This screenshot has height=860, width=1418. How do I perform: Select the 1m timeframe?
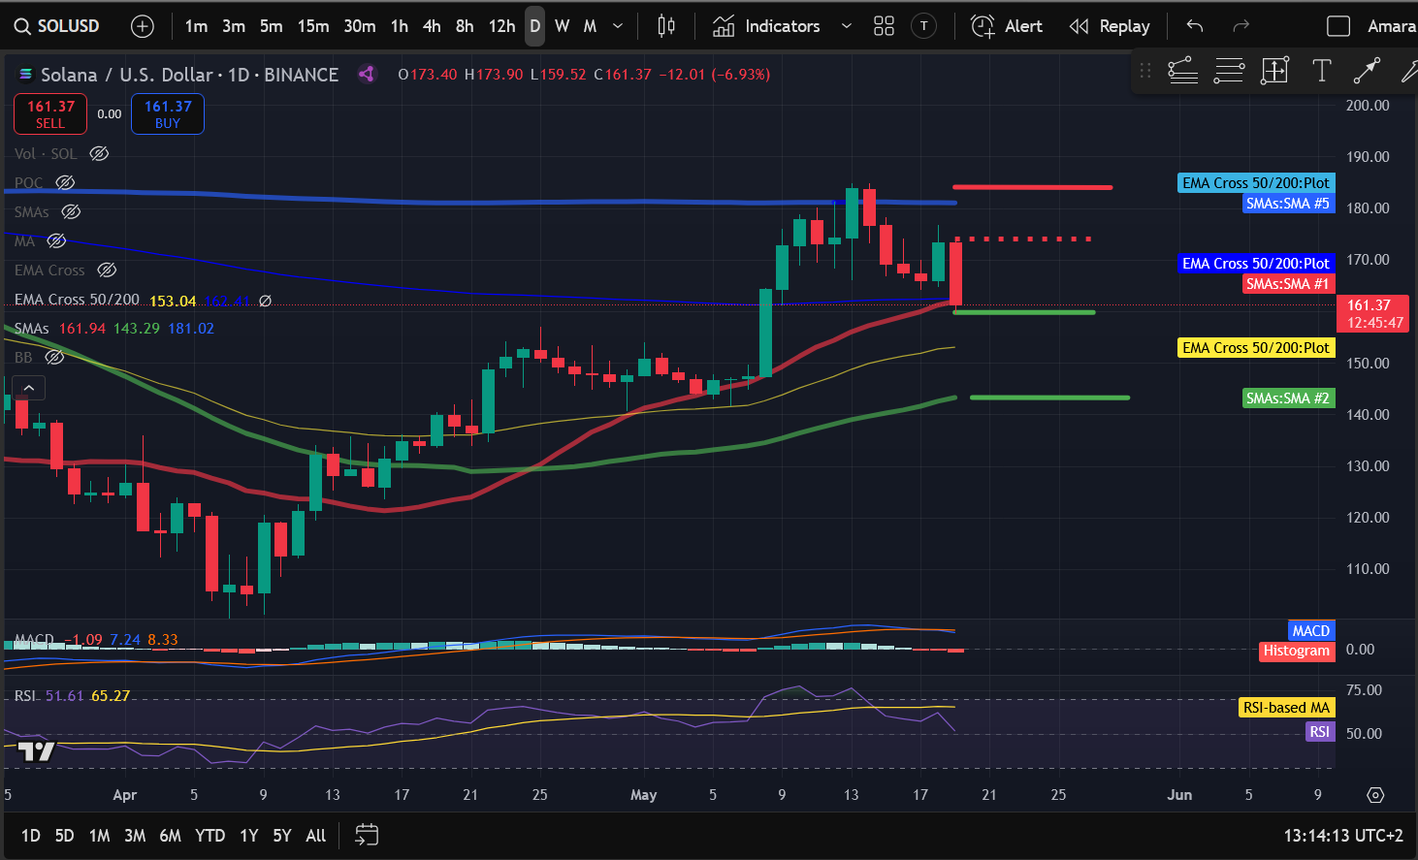pyautogui.click(x=196, y=26)
